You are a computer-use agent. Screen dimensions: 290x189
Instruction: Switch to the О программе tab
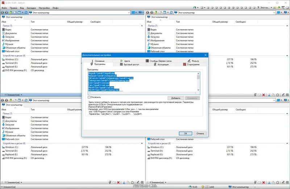click(x=191, y=64)
